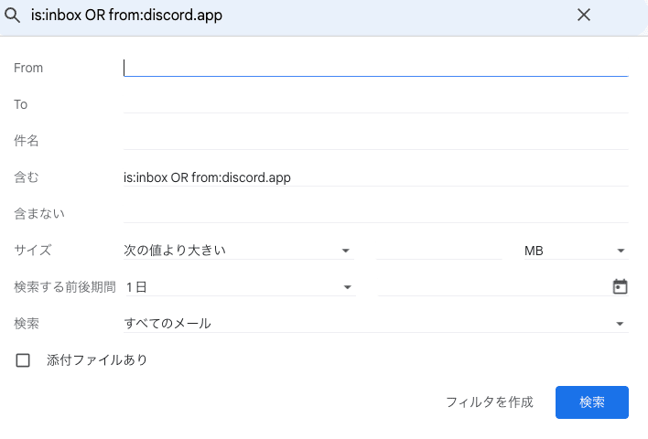
Task: Clear search with the X icon
Action: tap(584, 16)
